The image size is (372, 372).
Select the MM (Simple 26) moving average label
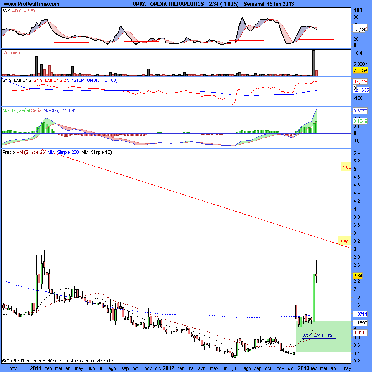tap(31, 152)
